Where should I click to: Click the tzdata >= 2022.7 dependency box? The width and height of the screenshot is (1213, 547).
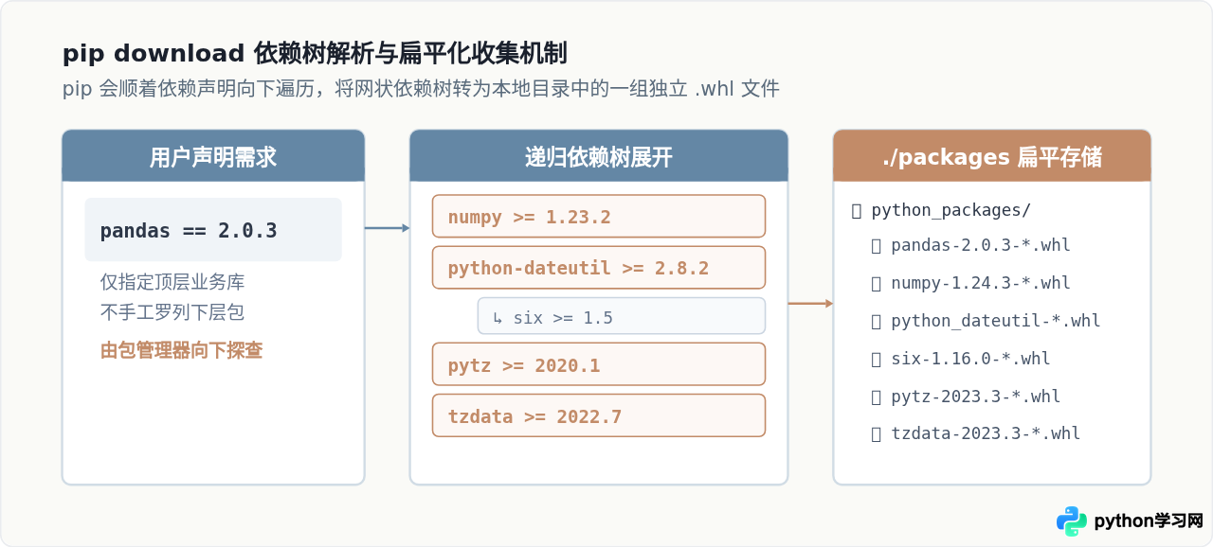pos(599,415)
